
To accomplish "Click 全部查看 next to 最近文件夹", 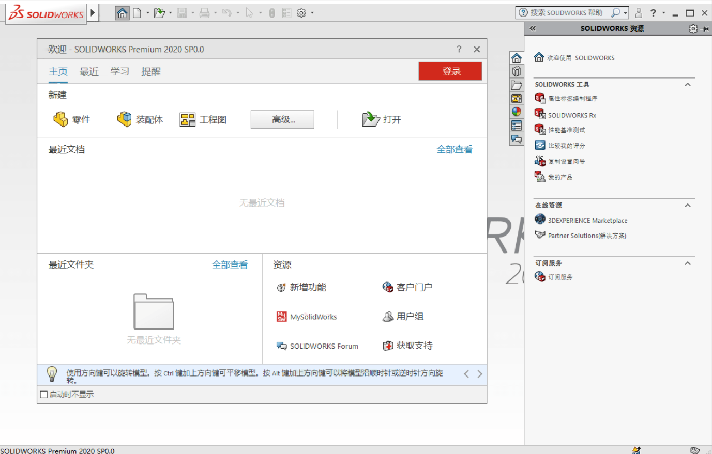I will [x=230, y=264].
